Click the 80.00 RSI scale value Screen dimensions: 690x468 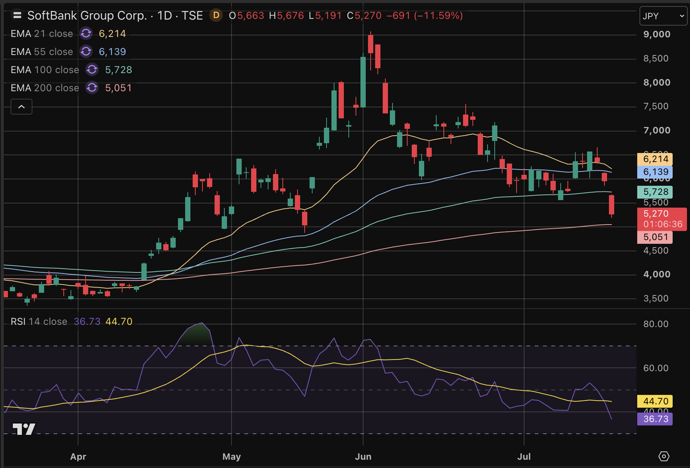(x=656, y=324)
